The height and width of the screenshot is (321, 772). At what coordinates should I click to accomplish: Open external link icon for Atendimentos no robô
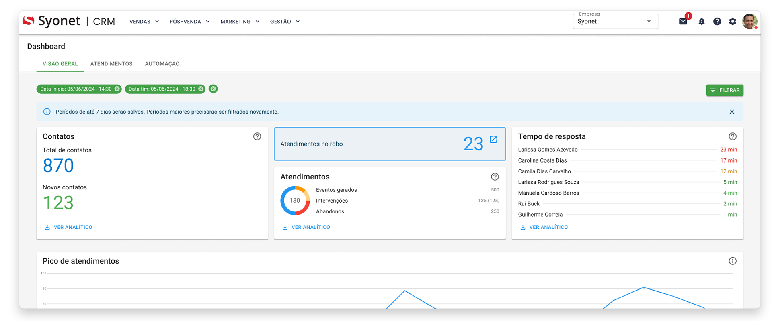coord(493,139)
